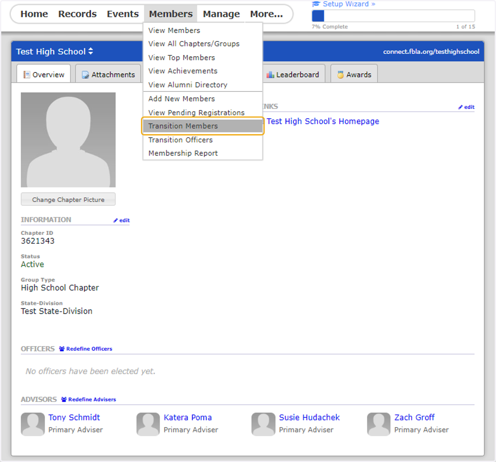496x462 pixels.
Task: Click the people icon beside Redefine Officers
Action: pos(62,349)
